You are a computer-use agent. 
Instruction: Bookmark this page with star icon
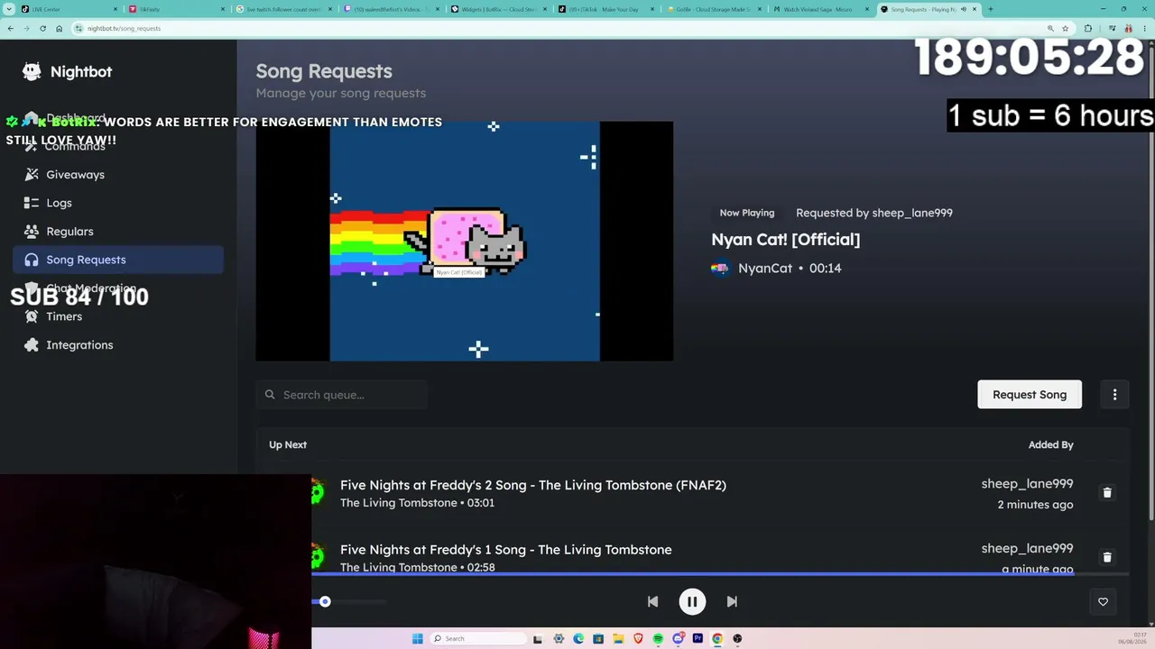coord(1065,28)
